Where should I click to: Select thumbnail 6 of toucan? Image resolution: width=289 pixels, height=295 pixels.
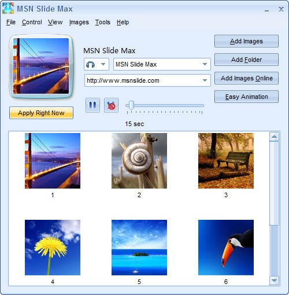coord(226,248)
